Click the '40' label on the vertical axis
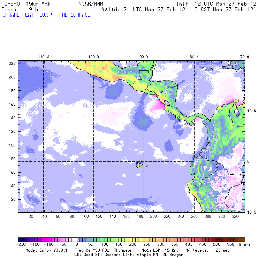 pyautogui.click(x=13, y=186)
